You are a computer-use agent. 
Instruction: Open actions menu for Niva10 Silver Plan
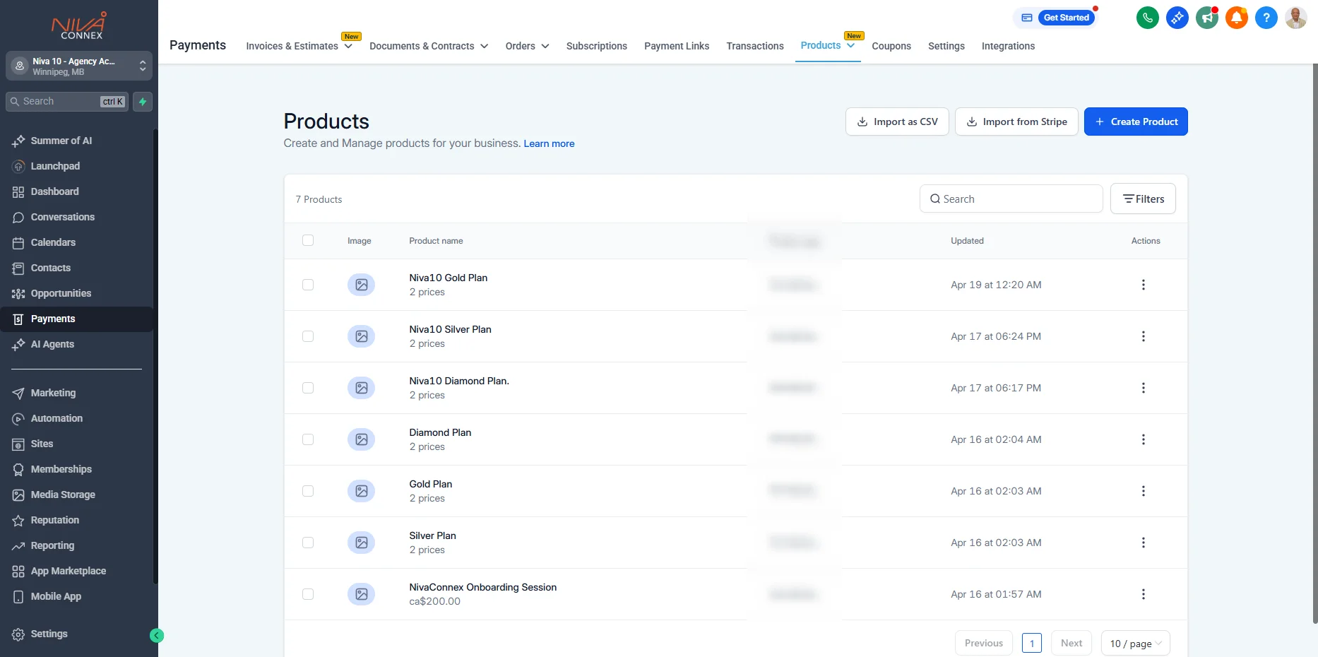pos(1143,336)
